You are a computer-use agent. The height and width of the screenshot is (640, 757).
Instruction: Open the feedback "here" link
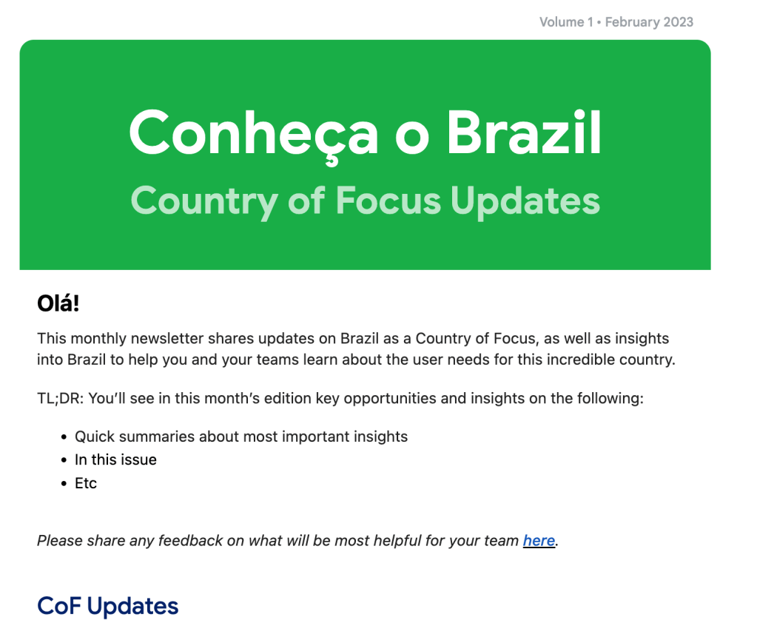pyautogui.click(x=539, y=541)
